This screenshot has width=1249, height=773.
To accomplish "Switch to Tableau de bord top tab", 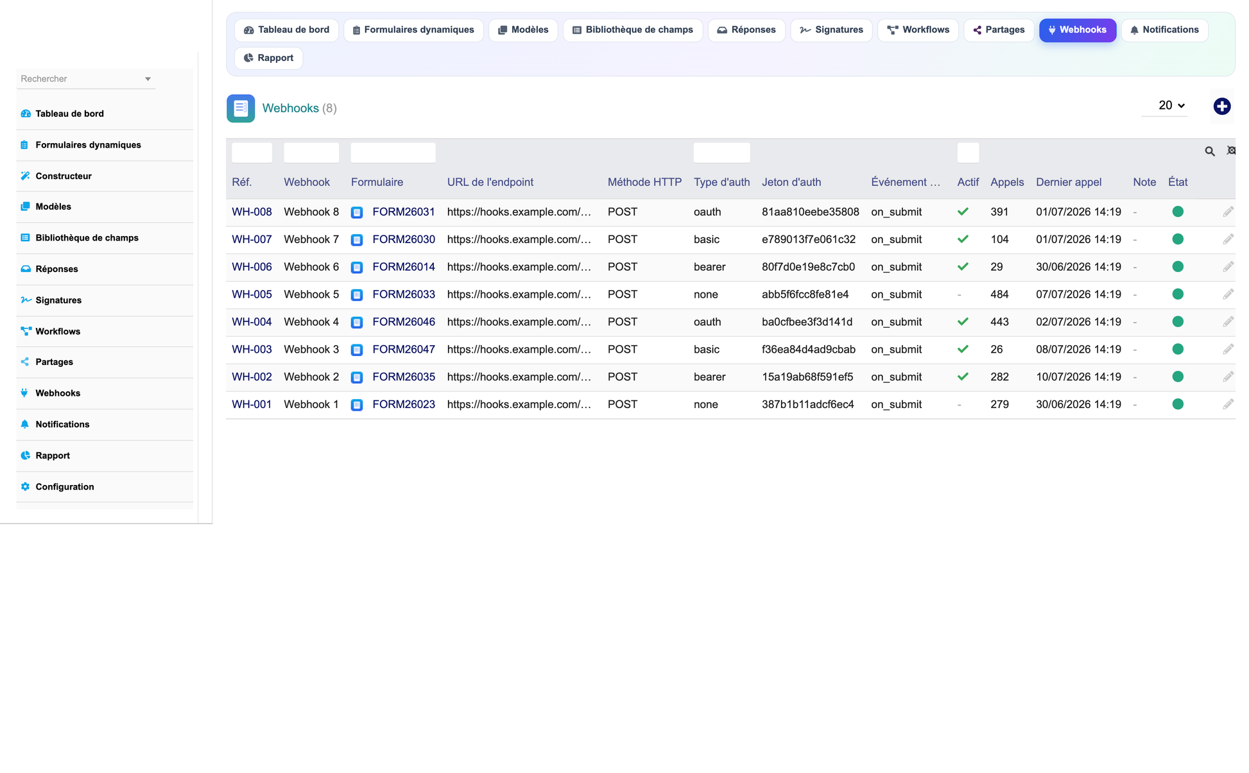I will click(286, 30).
